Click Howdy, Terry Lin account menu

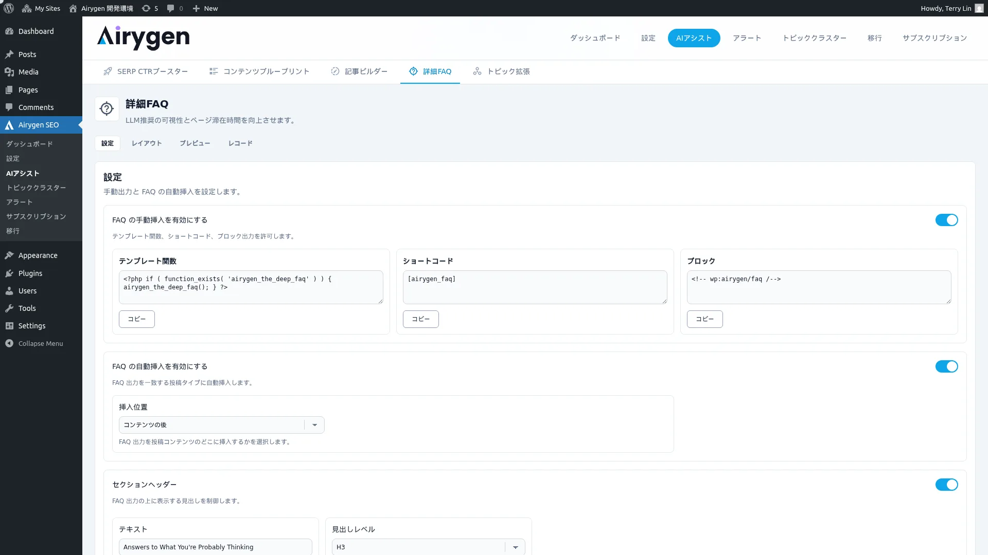[952, 8]
